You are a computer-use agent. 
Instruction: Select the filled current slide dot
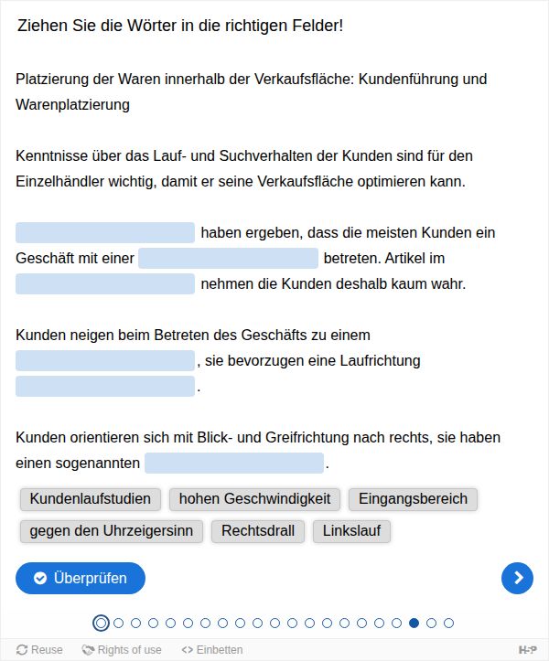tap(414, 623)
